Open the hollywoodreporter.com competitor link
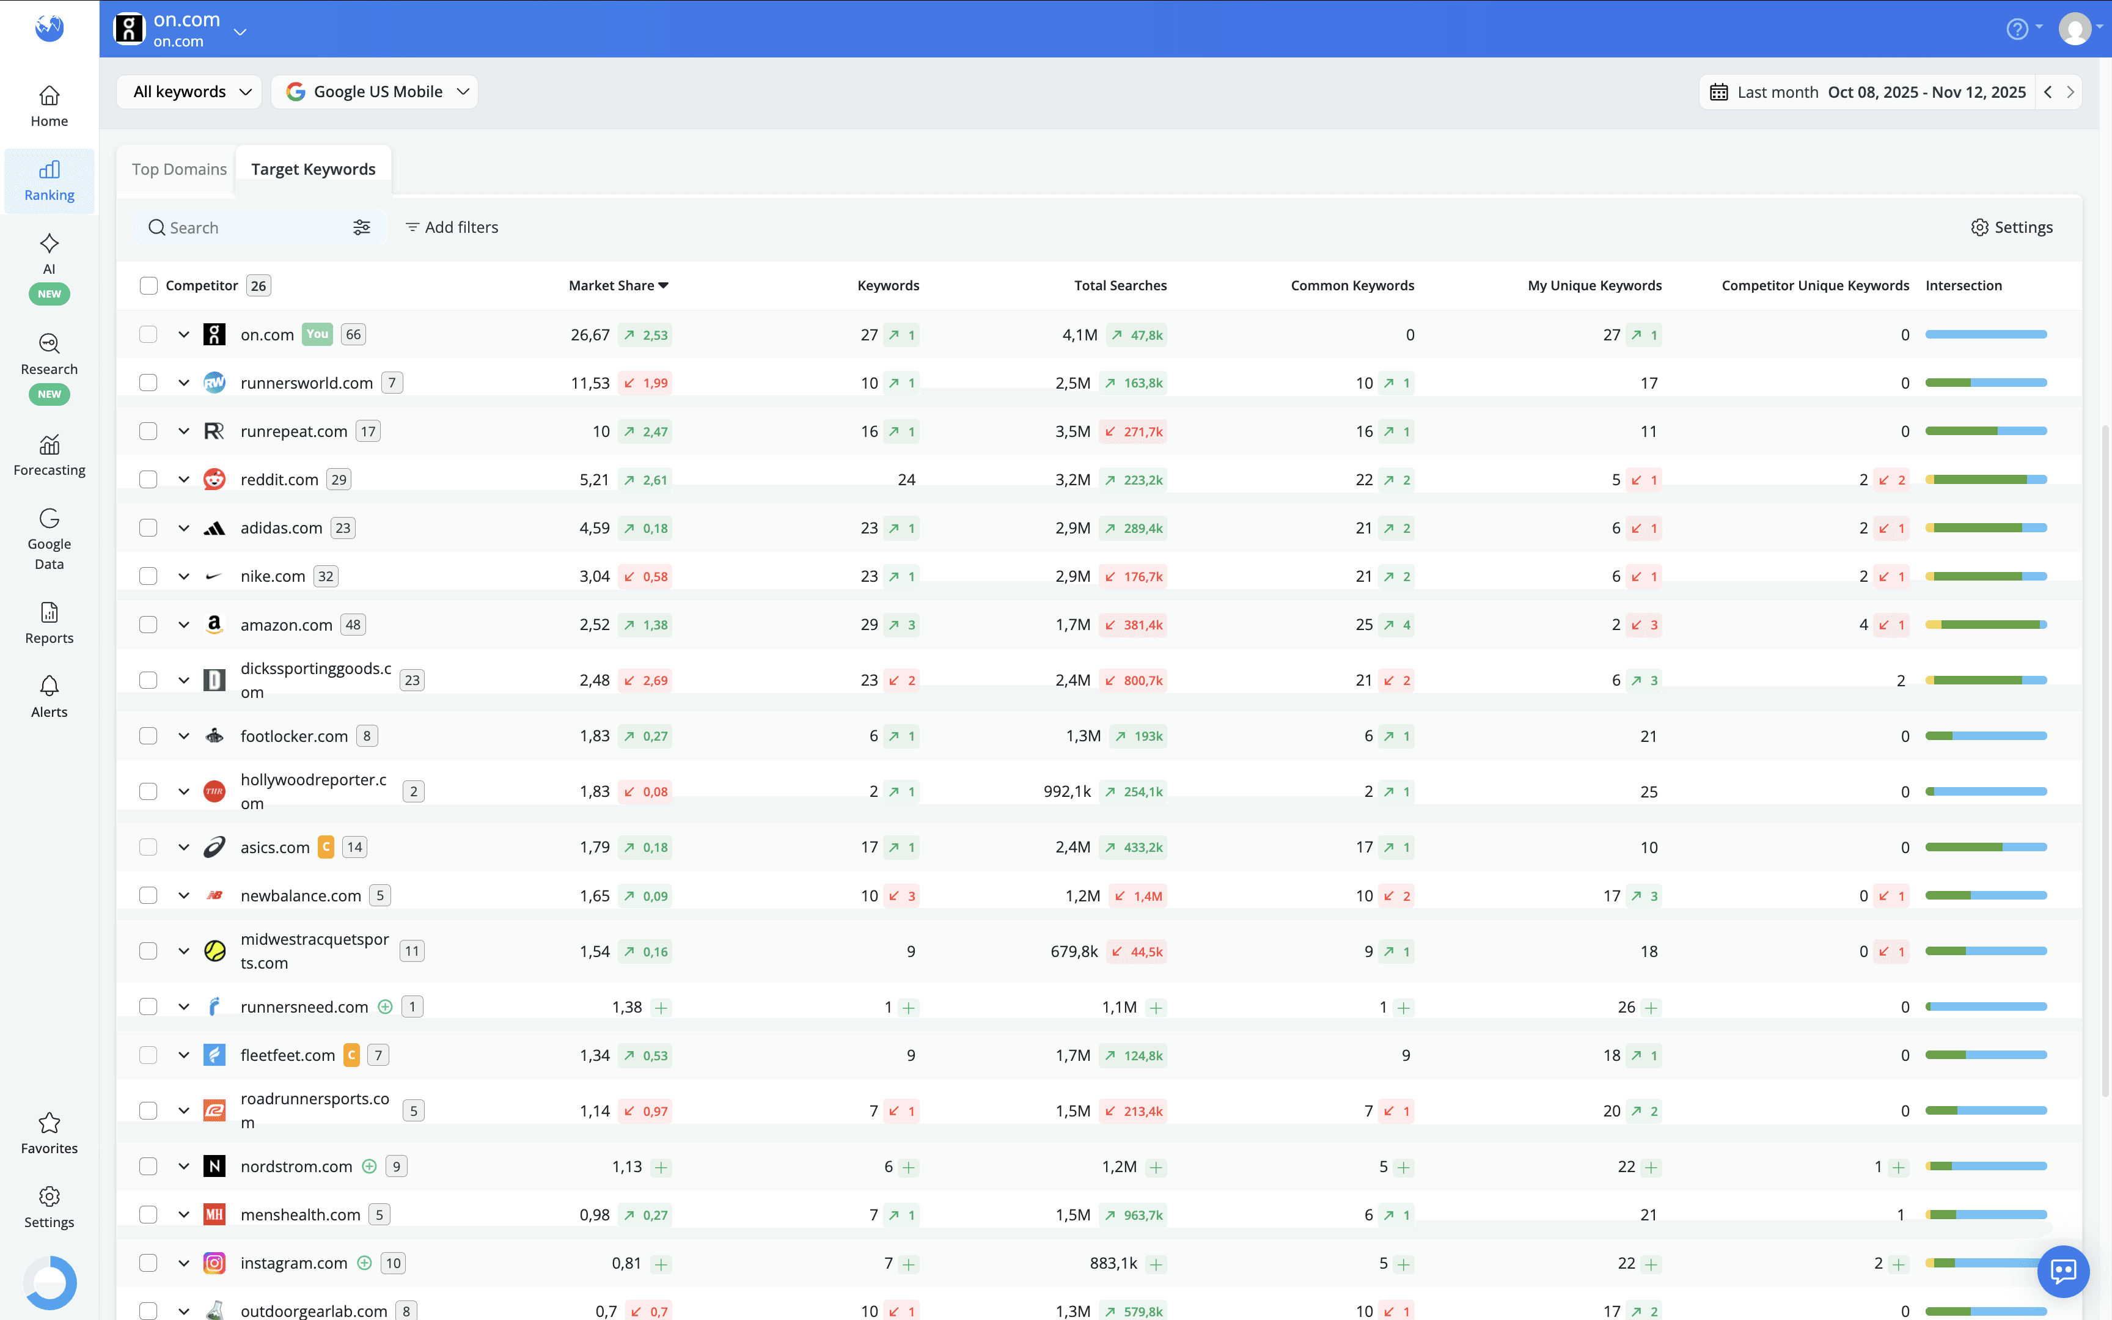Image resolution: width=2112 pixels, height=1320 pixels. coord(313,791)
